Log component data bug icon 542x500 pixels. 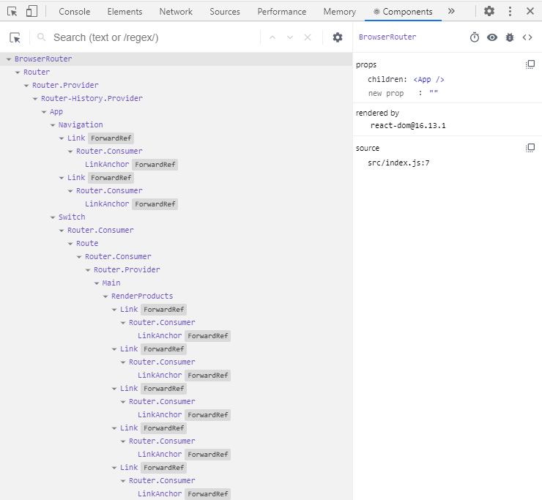[510, 37]
